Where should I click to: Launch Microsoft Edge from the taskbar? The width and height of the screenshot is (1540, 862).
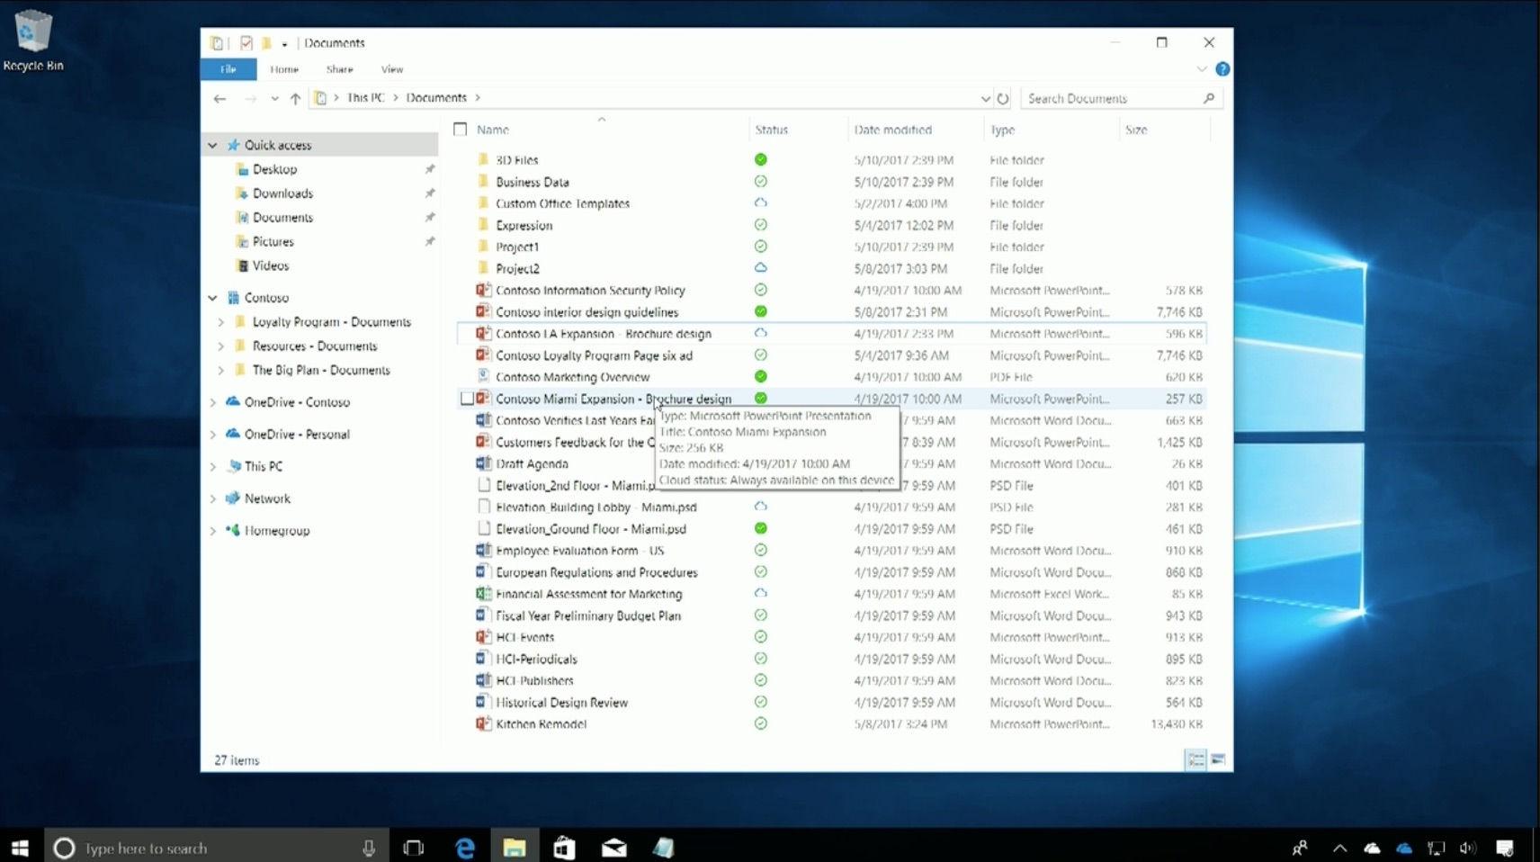pyautogui.click(x=464, y=847)
